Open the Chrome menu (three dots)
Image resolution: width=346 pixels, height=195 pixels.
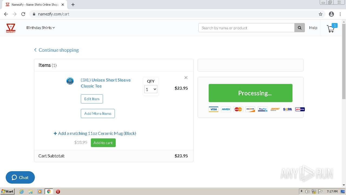click(x=340, y=14)
